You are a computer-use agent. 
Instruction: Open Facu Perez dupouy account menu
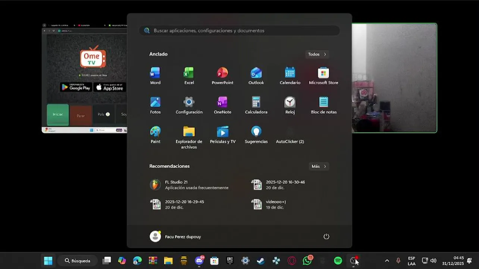175,236
